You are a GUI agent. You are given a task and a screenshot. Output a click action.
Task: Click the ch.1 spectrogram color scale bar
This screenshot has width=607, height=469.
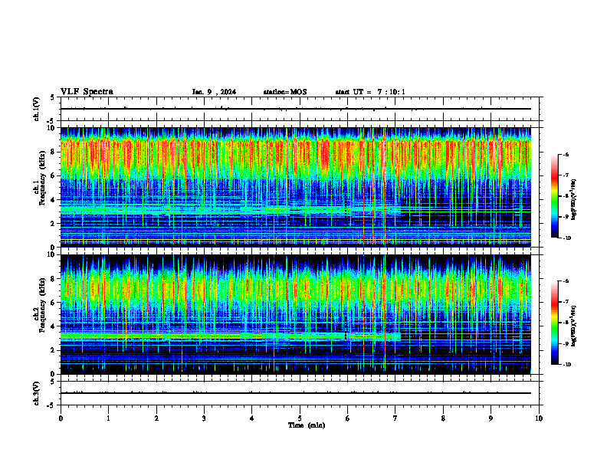click(554, 196)
